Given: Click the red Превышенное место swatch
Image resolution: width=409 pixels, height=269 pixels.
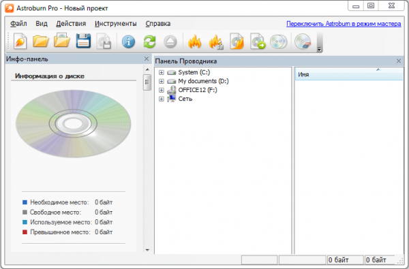Looking at the screenshot, I should [25, 232].
